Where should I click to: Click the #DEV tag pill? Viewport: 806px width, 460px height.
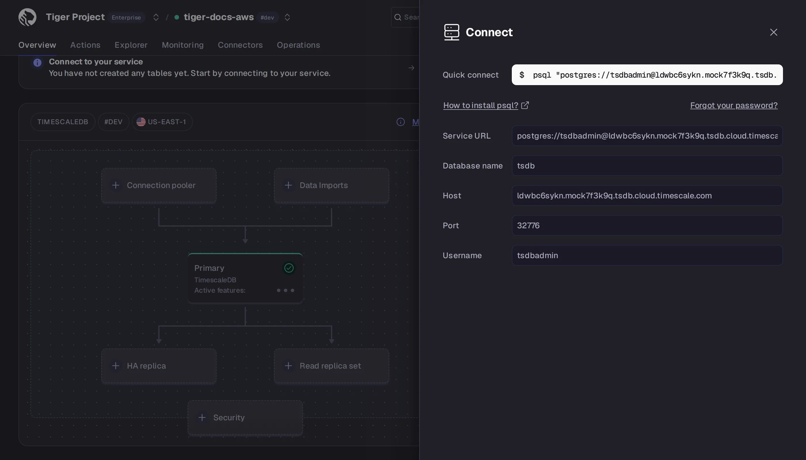[x=114, y=122]
